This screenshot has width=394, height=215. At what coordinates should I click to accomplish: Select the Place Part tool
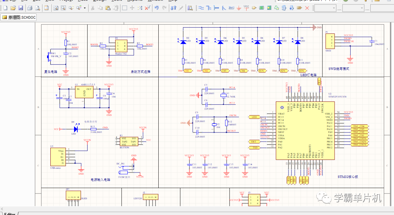tap(254, 8)
